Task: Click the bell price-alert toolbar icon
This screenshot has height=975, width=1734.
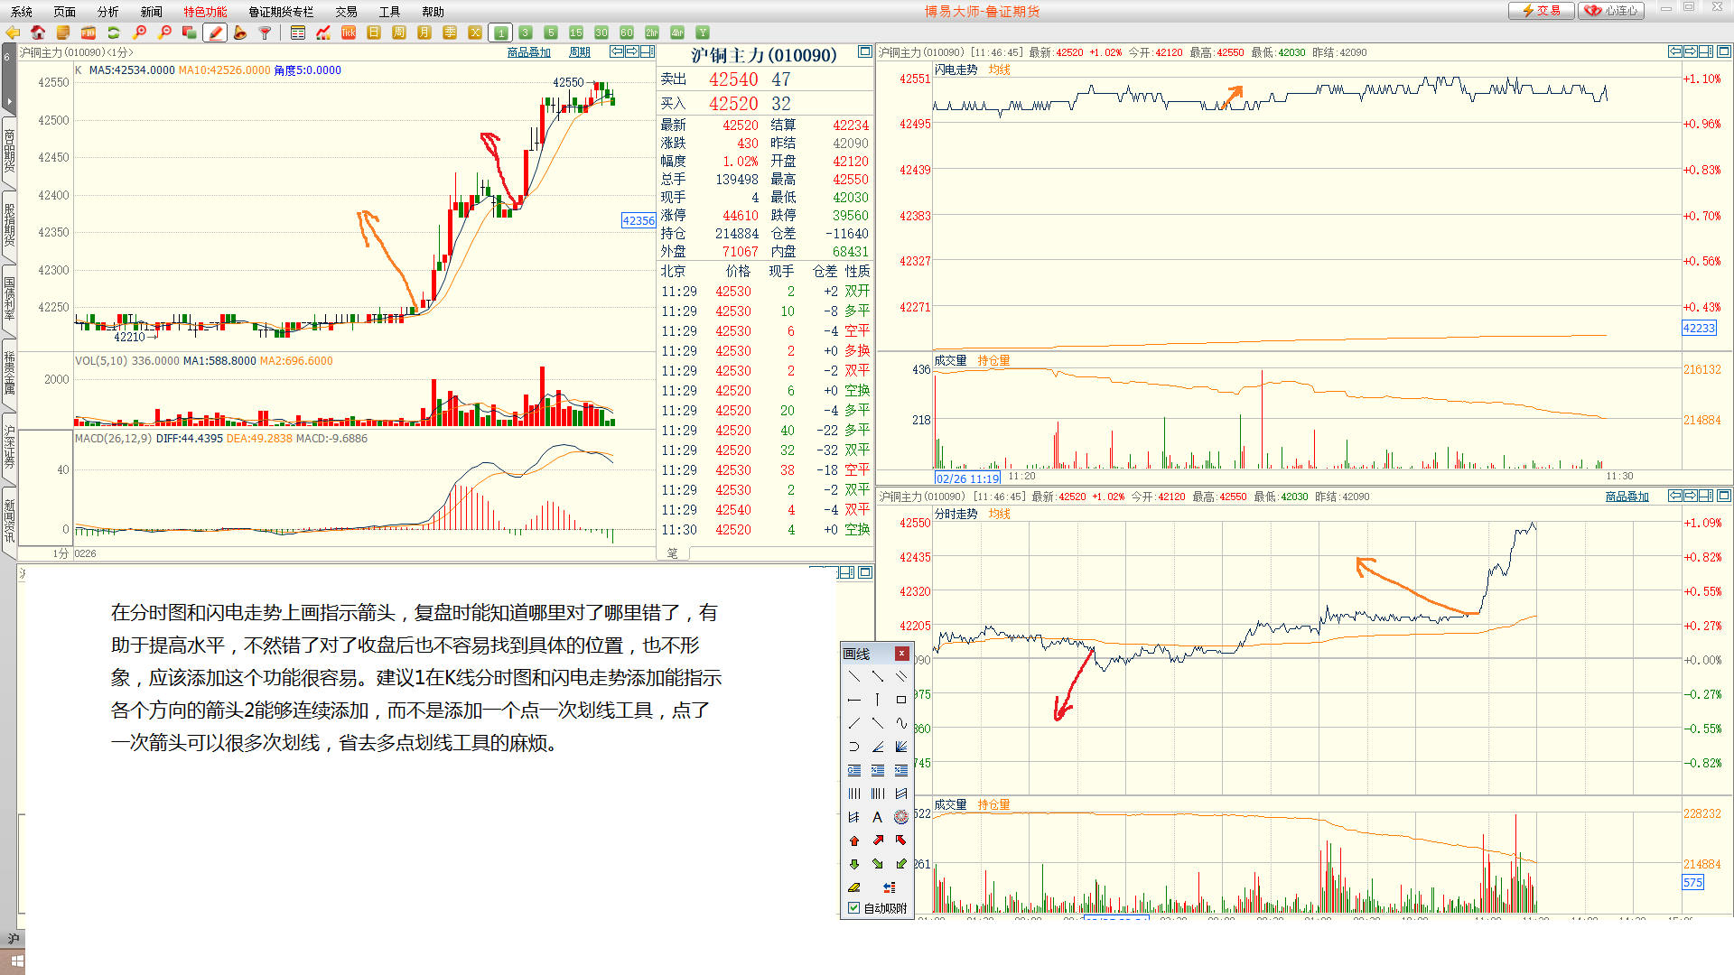Action: (240, 32)
